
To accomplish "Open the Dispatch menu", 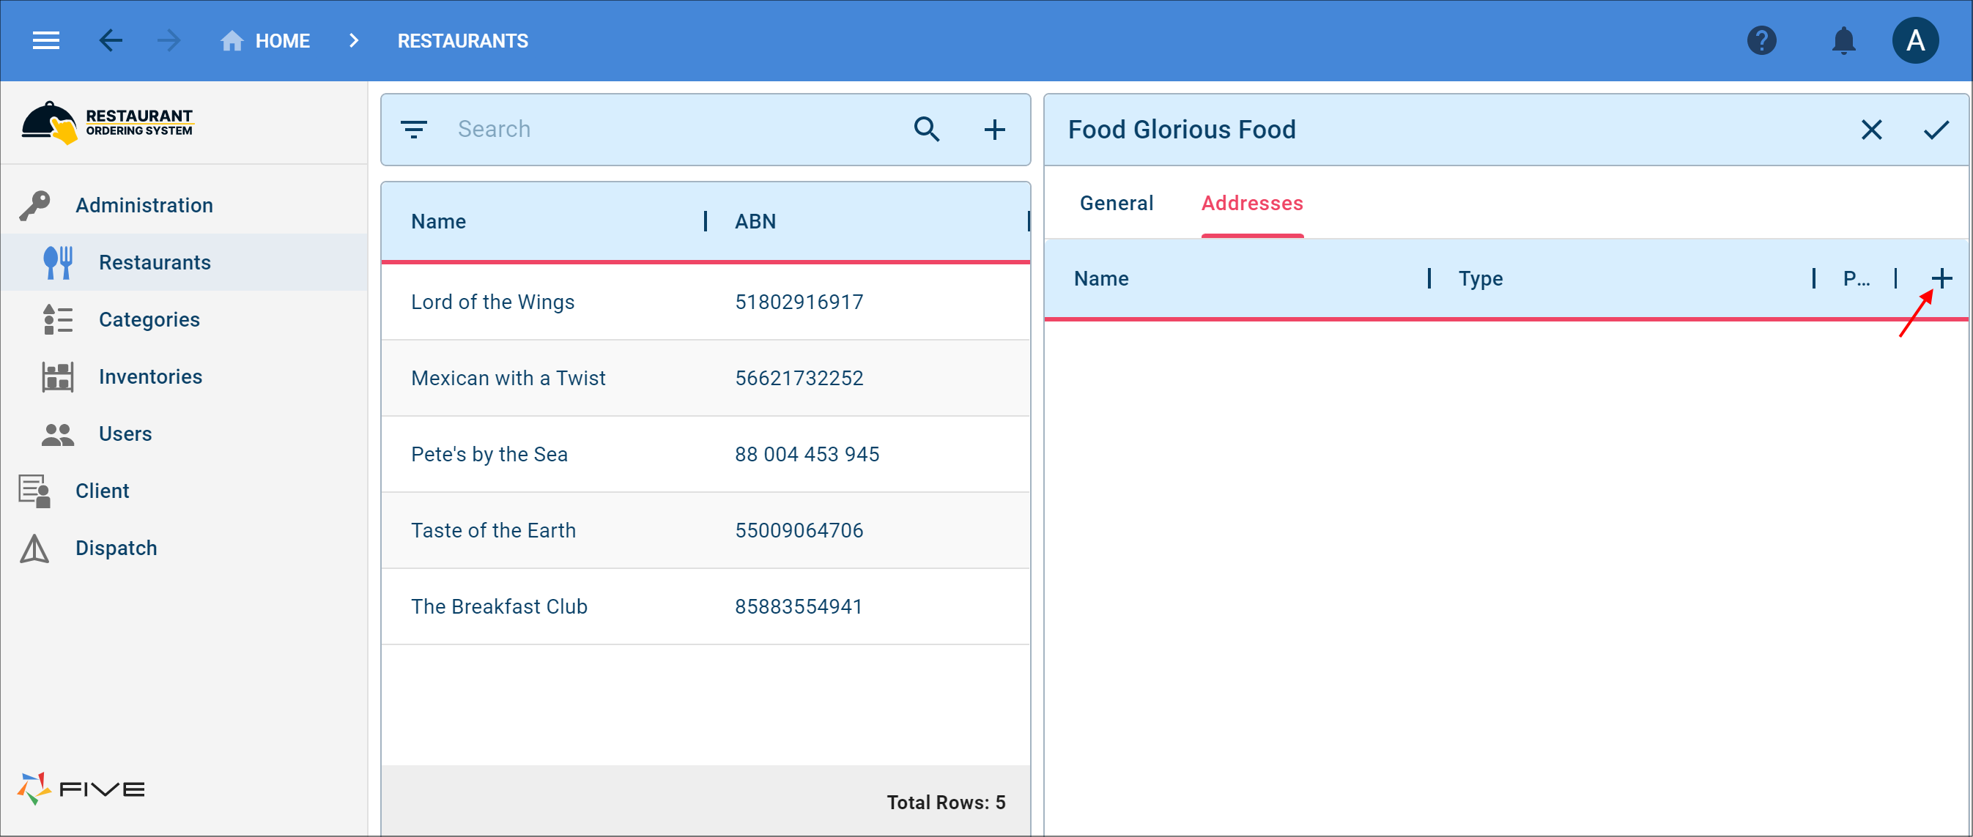I will 116,548.
